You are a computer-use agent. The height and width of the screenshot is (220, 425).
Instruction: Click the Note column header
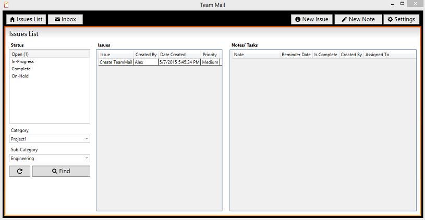pos(256,54)
